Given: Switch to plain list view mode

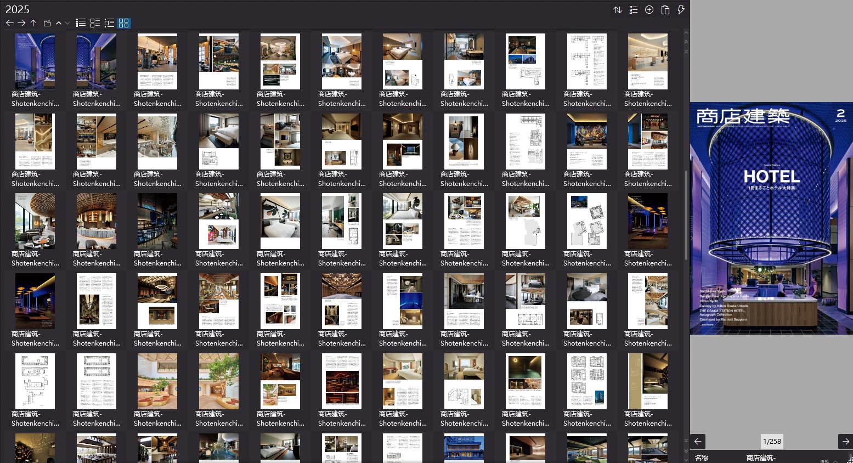Looking at the screenshot, I should point(81,23).
